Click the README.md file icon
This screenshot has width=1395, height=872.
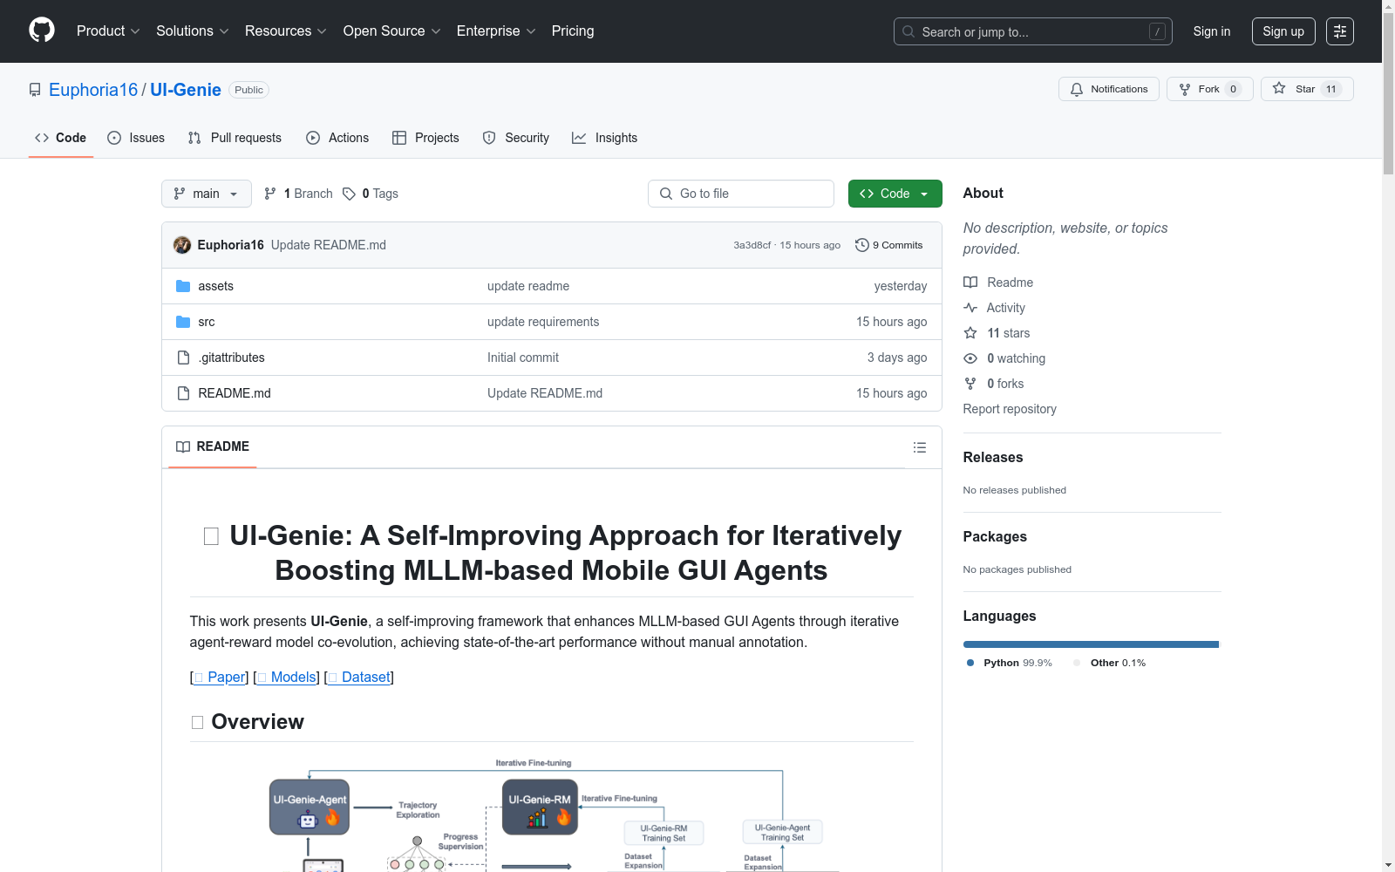[x=183, y=393]
